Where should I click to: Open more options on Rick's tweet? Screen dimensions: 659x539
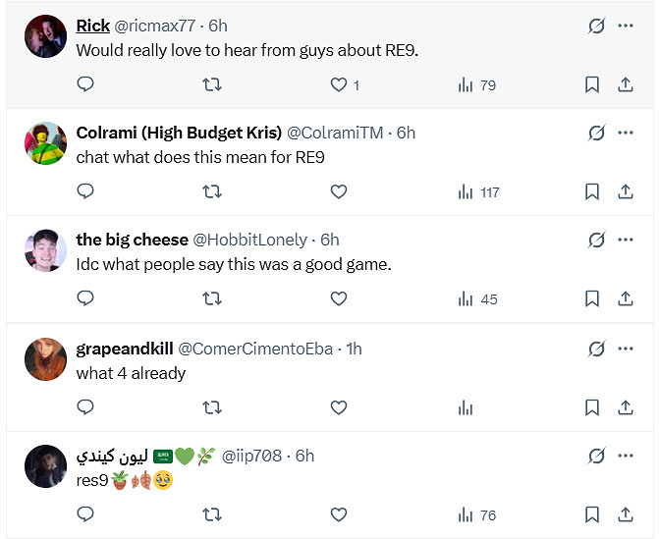626,26
